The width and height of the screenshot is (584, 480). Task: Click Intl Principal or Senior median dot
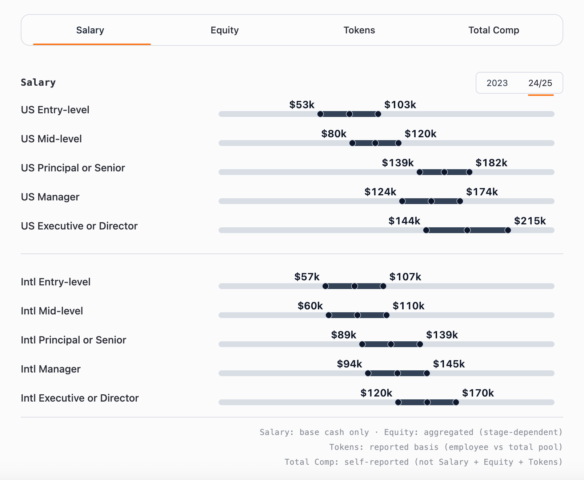pyautogui.click(x=391, y=344)
